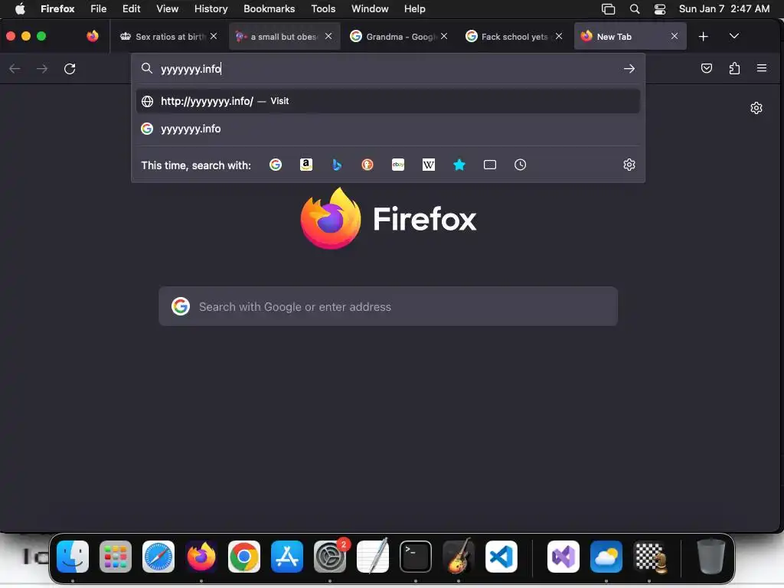Click the date and time in menu bar
Image resolution: width=784 pixels, height=588 pixels.
tap(724, 8)
